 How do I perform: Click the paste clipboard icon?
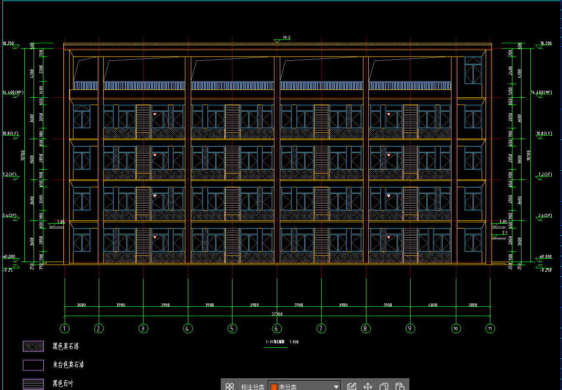399,386
